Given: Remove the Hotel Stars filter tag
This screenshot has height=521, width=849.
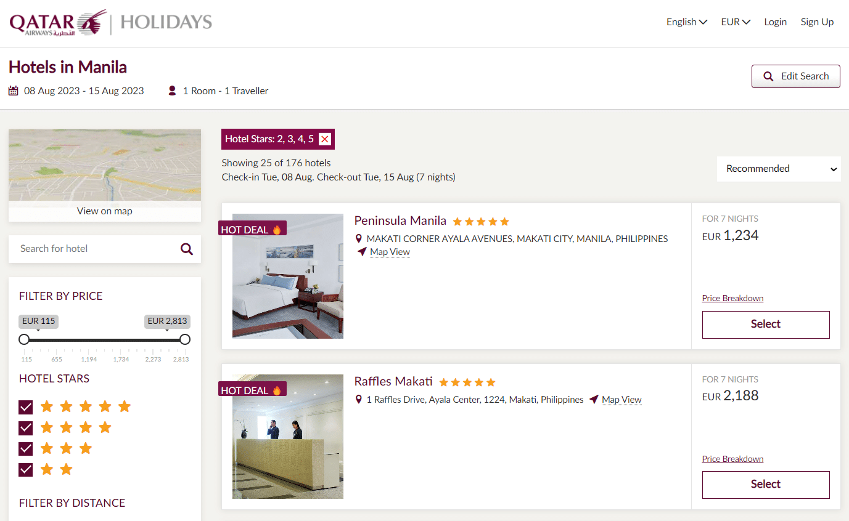Looking at the screenshot, I should 325,139.
